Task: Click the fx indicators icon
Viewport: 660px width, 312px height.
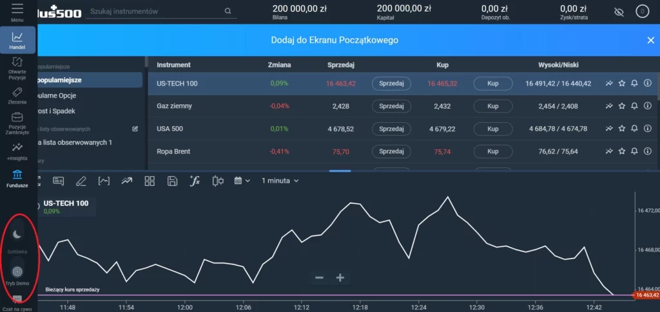Action: [195, 181]
